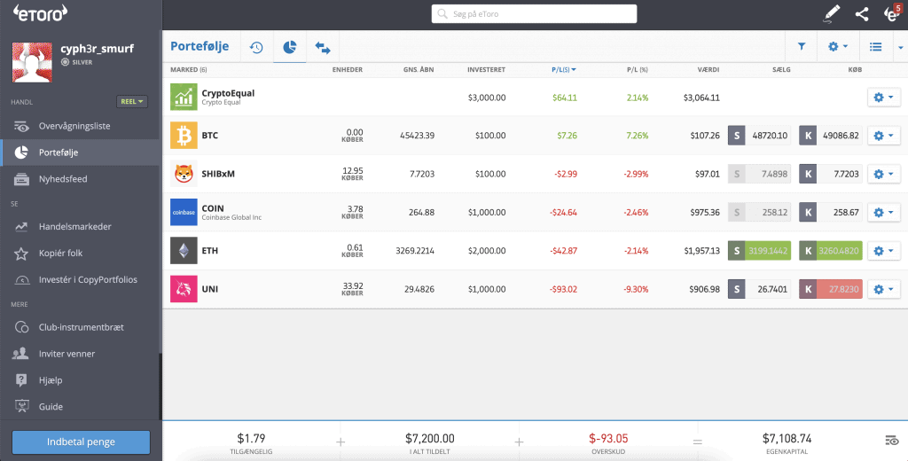This screenshot has width=908, height=461.
Task: Click the $1.79 Tilgængelig value
Action: click(251, 439)
